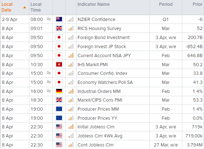The image size is (204, 149).
Task: Sort by the Local Time column header
Action: pyautogui.click(x=36, y=7)
